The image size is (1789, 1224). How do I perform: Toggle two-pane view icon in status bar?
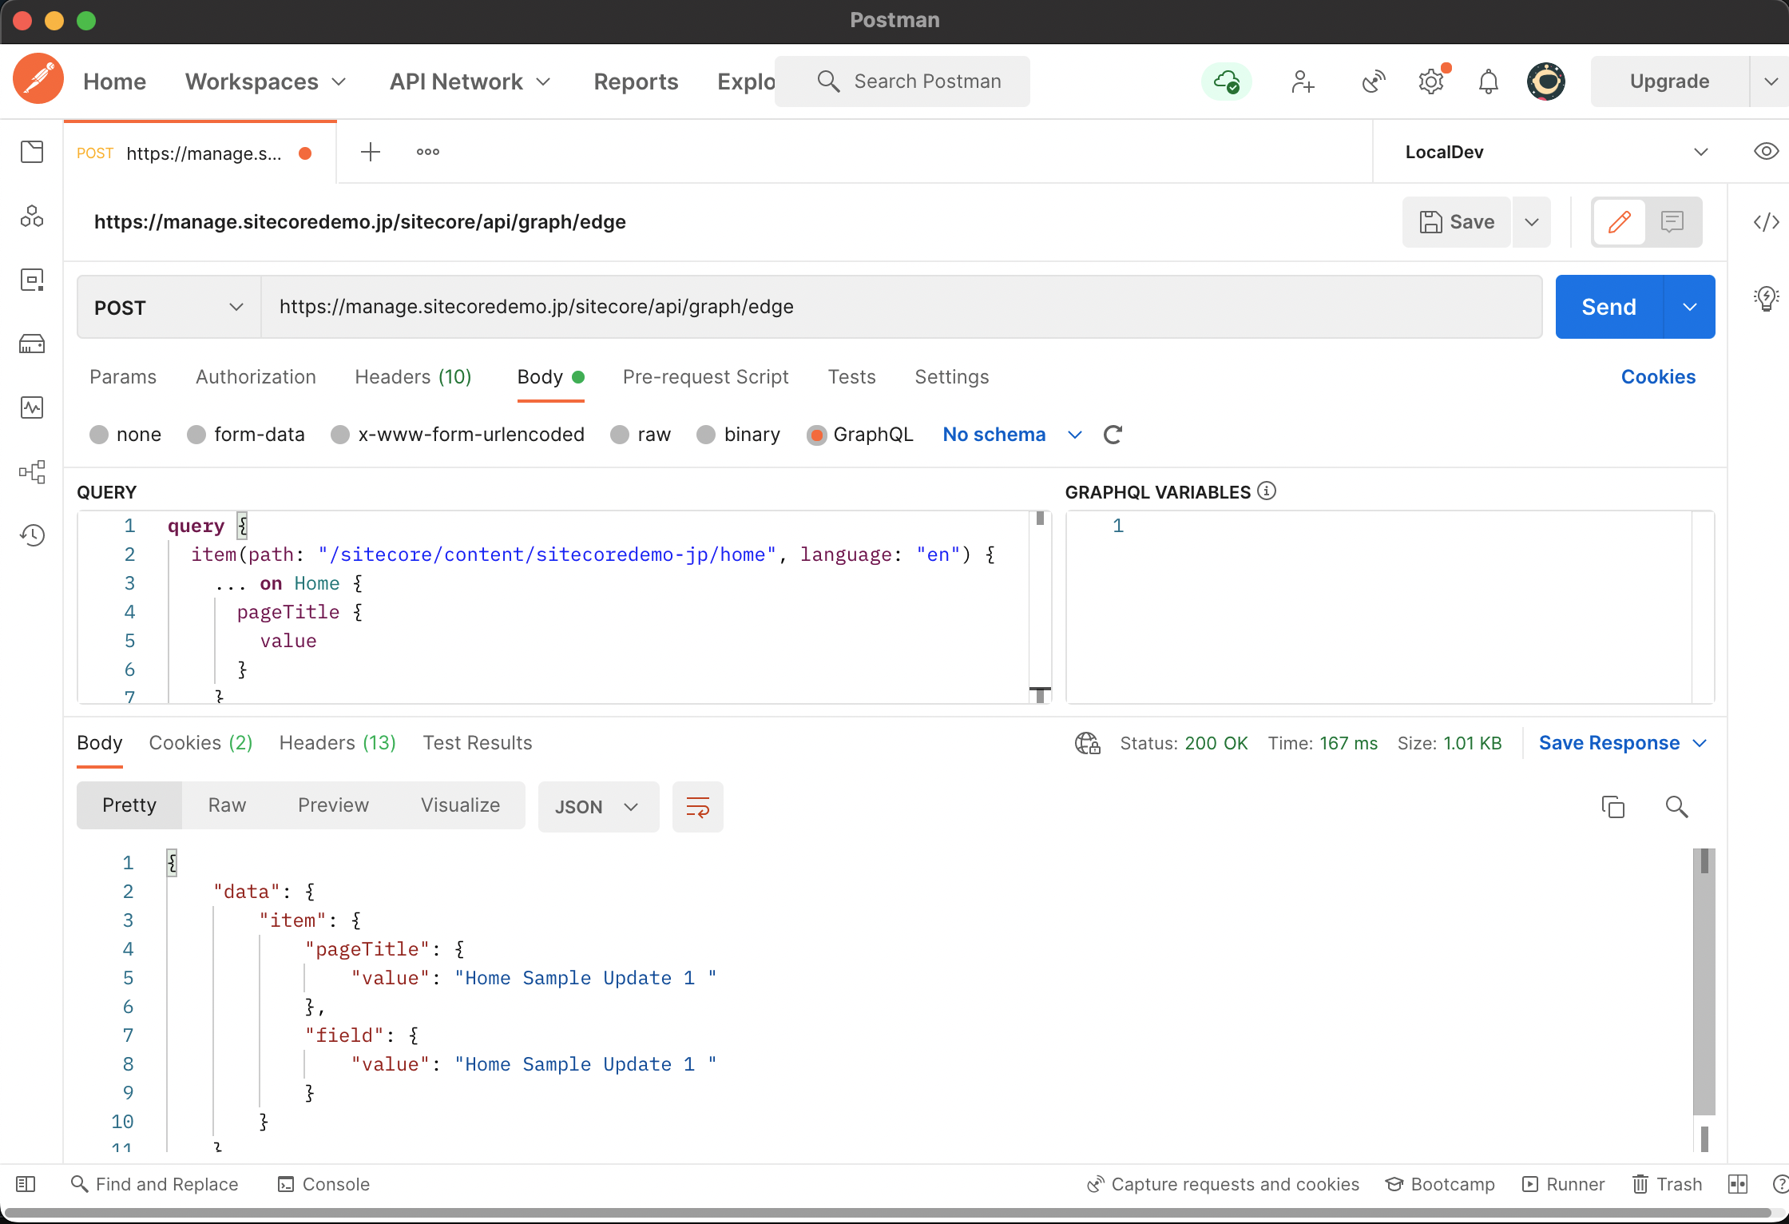coord(1738,1184)
